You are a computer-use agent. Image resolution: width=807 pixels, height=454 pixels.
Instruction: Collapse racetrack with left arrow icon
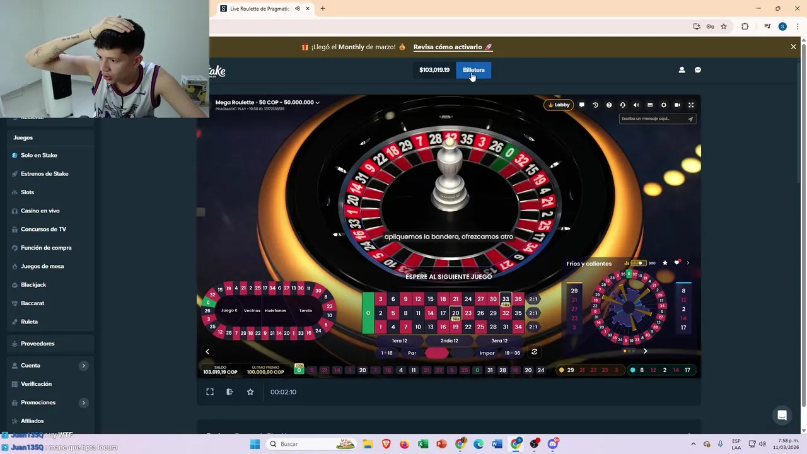207,352
